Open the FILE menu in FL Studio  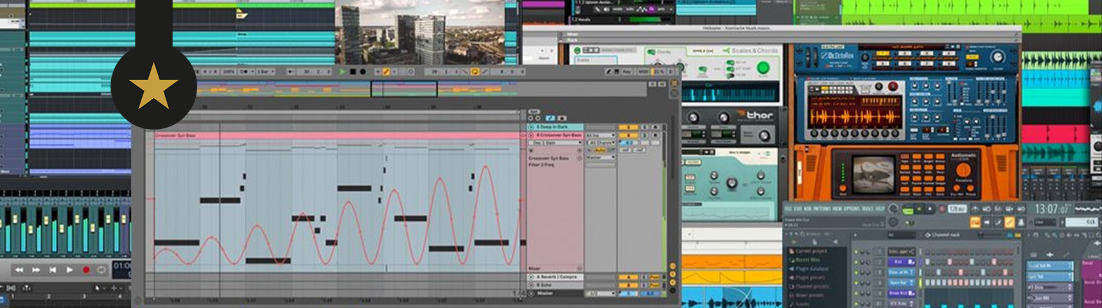pos(788,209)
